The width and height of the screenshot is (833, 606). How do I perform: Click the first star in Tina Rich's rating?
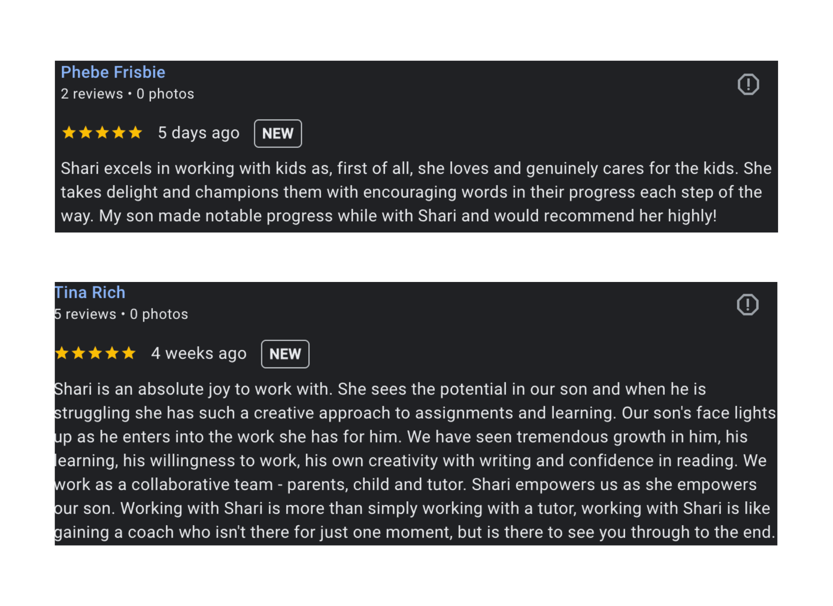coord(62,353)
